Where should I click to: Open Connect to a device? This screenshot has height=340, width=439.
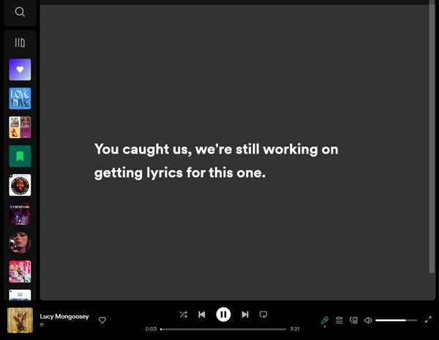353,320
